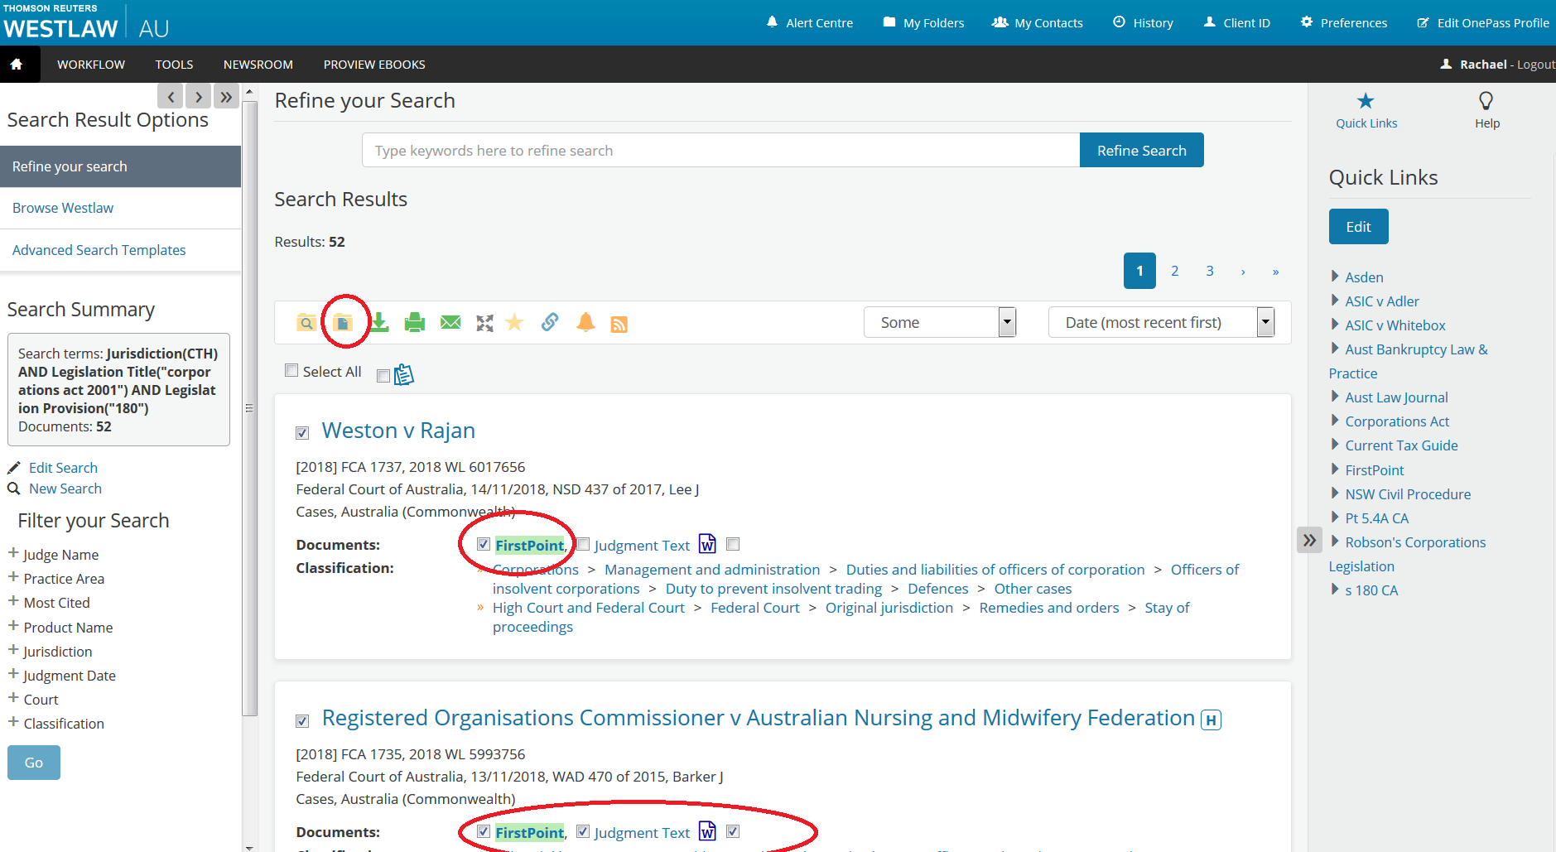
Task: Tick Judgment Text checkbox for Weston v Rajan
Action: [x=583, y=544]
